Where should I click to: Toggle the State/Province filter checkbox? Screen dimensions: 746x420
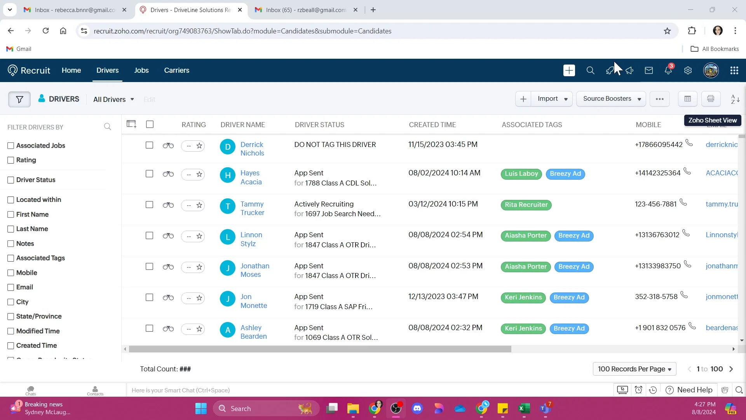click(x=11, y=317)
